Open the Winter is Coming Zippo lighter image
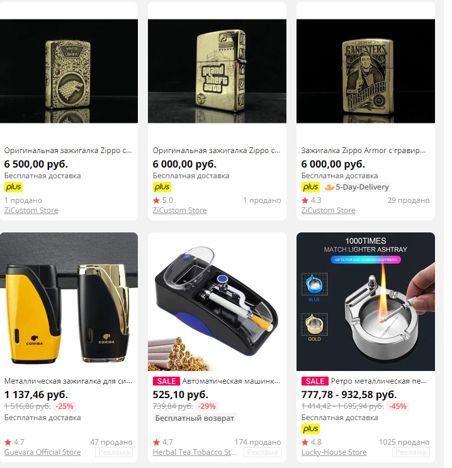452x468 pixels. pyautogui.click(x=69, y=71)
